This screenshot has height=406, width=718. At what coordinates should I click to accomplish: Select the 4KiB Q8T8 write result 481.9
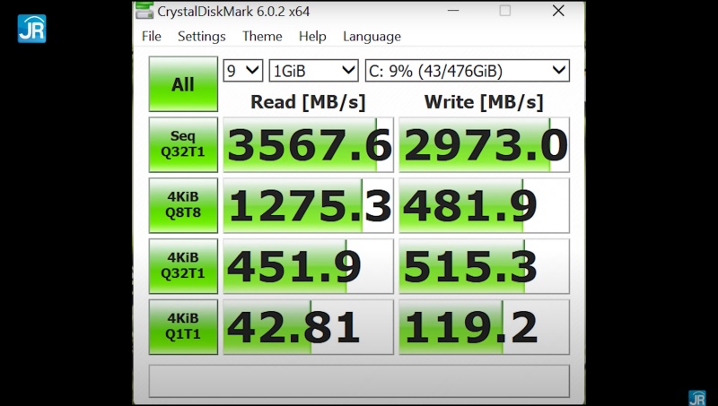(x=484, y=205)
